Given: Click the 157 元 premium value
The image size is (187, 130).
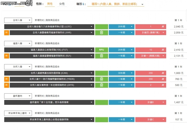Looking at the screenshot, I should pos(179,120).
